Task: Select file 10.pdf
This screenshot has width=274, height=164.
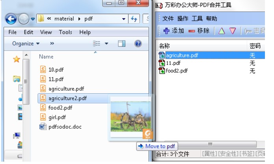Action: point(56,70)
